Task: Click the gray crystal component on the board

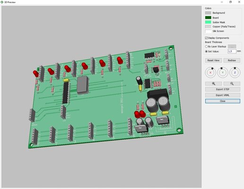Action: tap(83, 85)
